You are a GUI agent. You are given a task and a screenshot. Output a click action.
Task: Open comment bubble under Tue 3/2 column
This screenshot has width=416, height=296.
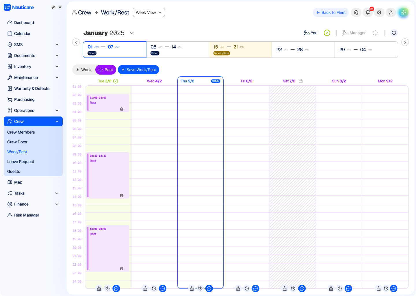pos(116,288)
